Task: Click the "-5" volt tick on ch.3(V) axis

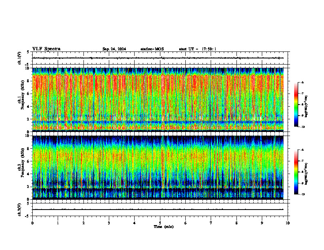Action: point(27,216)
